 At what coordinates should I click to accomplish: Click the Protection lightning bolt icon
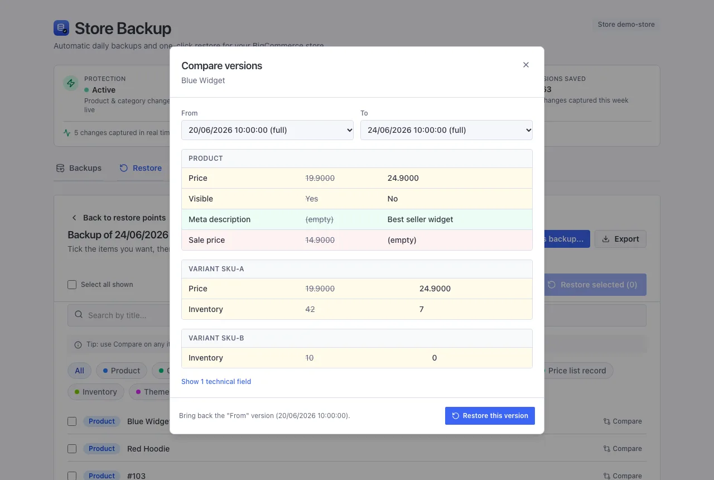tap(71, 84)
